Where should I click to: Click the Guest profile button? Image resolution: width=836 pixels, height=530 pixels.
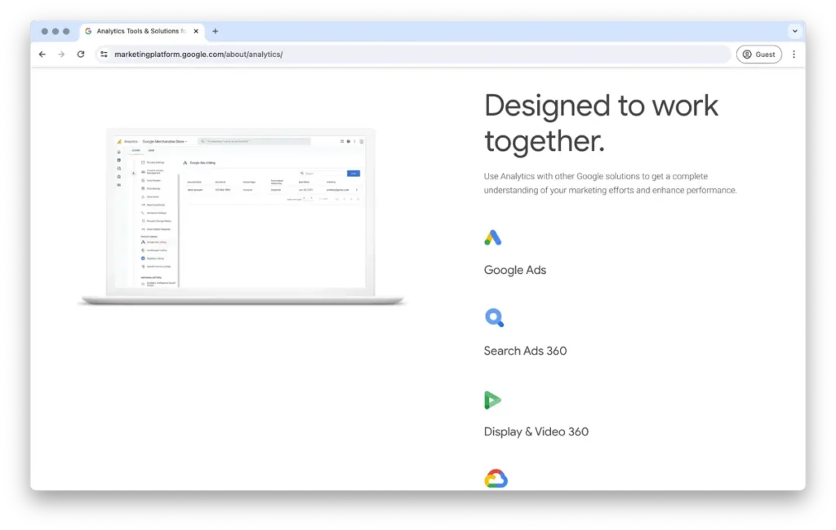point(759,55)
